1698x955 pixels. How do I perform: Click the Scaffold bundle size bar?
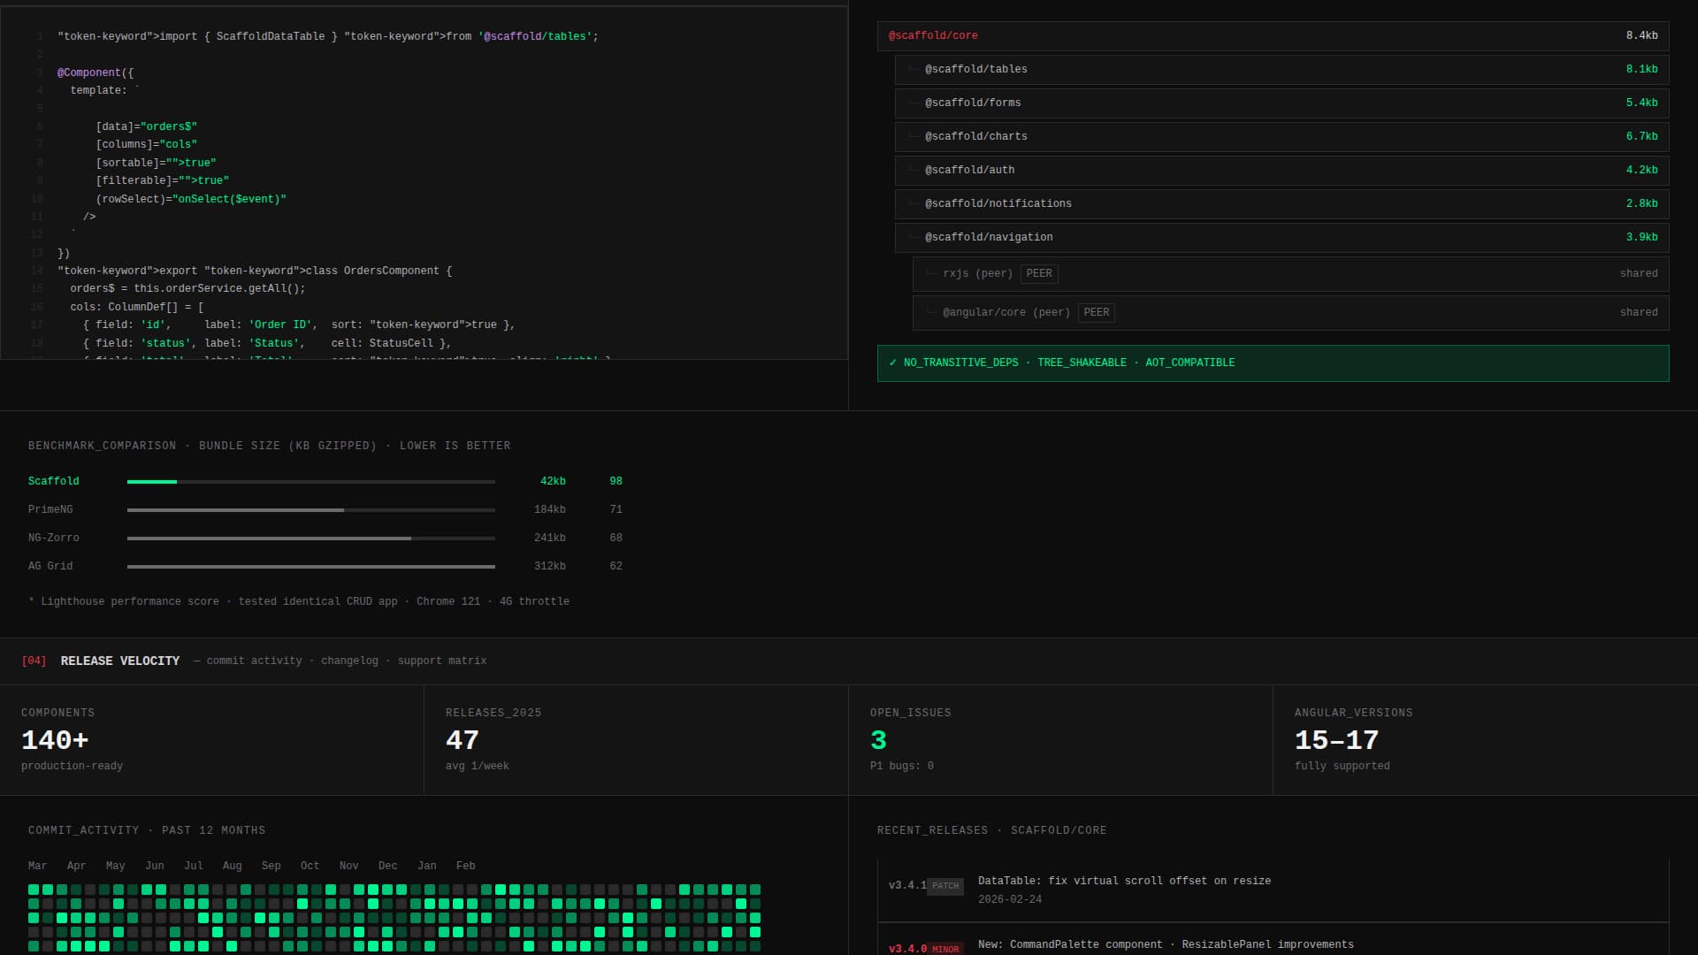pyautogui.click(x=311, y=482)
